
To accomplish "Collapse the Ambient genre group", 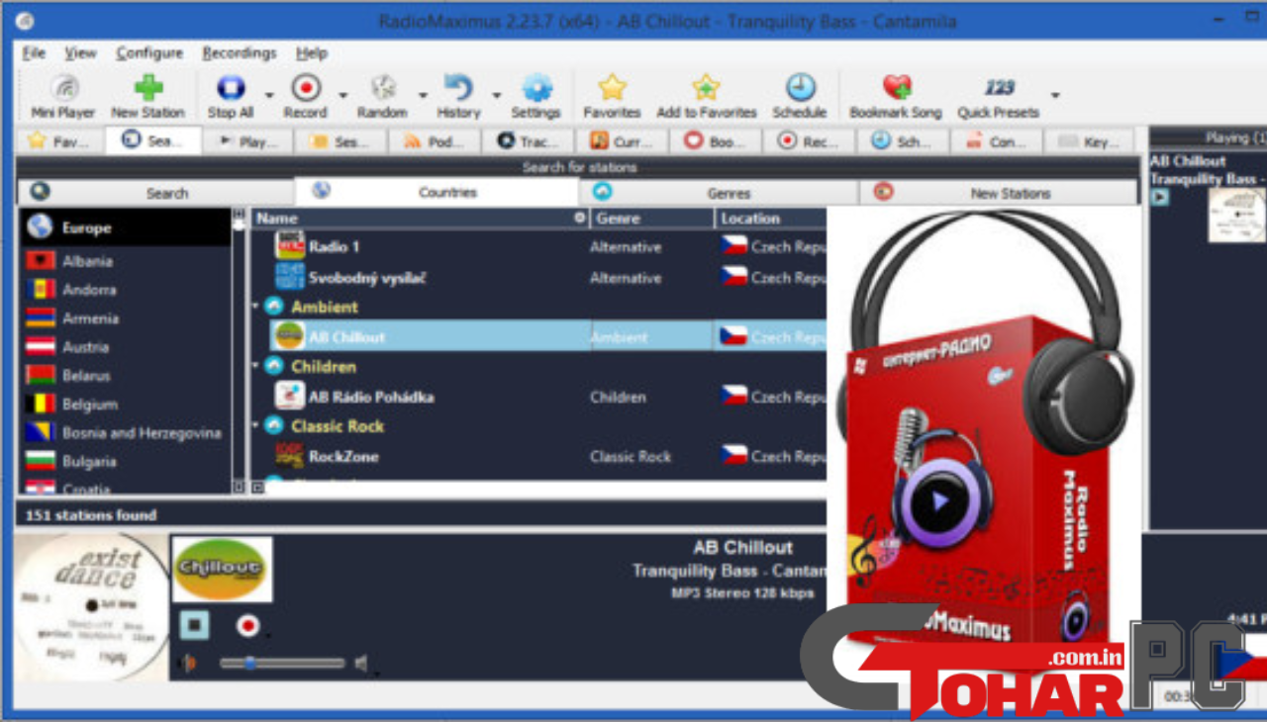I will click(x=256, y=308).
